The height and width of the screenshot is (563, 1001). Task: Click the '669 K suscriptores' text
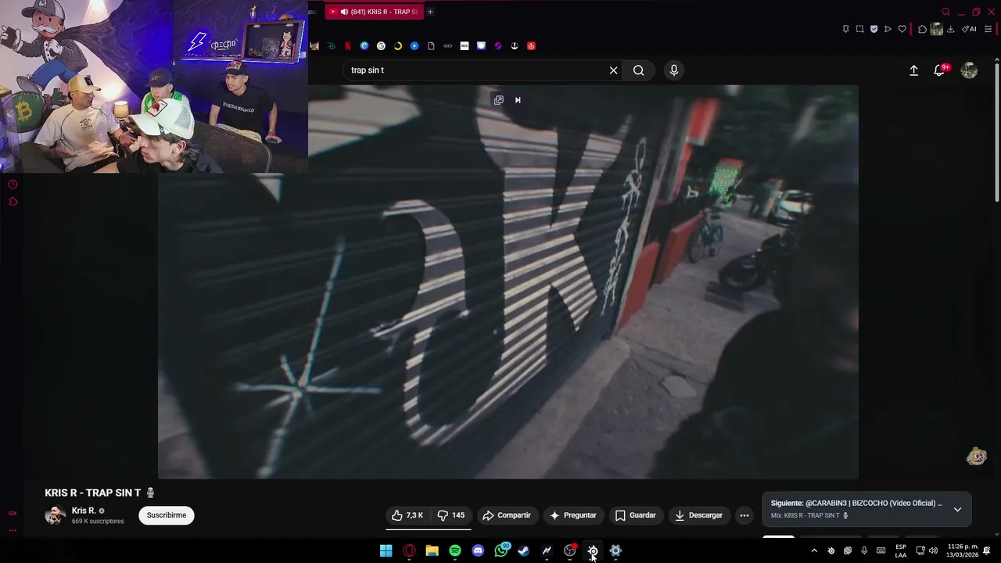coord(98,522)
